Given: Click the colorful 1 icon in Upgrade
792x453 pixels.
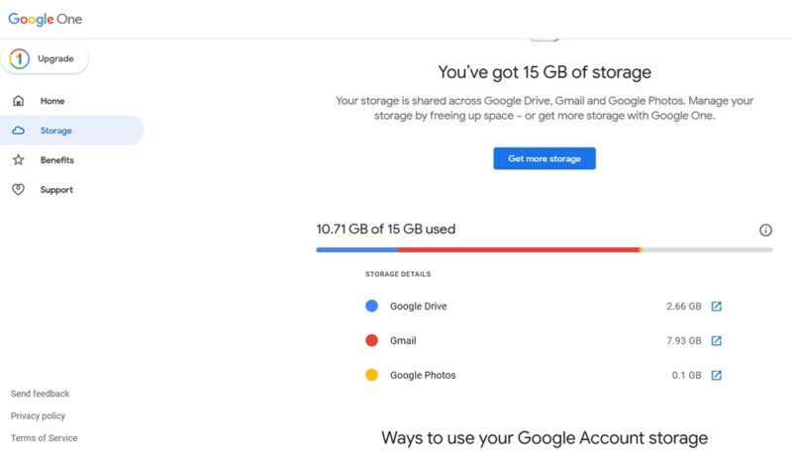Looking at the screenshot, I should coord(19,58).
